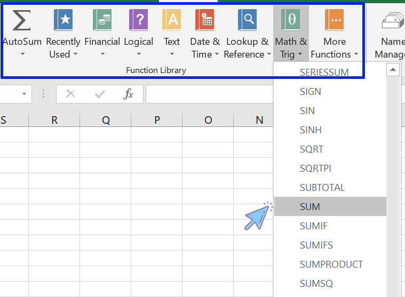Pick the SQRTPI function
405x297 pixels.
pos(330,168)
